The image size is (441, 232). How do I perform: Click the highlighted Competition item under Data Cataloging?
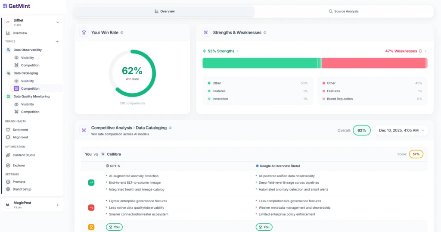(x=36, y=88)
